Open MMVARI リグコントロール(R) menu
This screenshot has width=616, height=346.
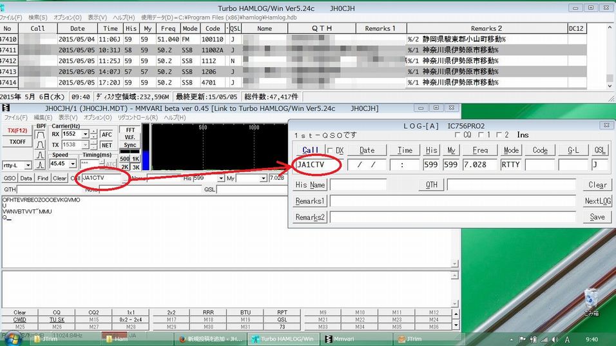coord(137,117)
